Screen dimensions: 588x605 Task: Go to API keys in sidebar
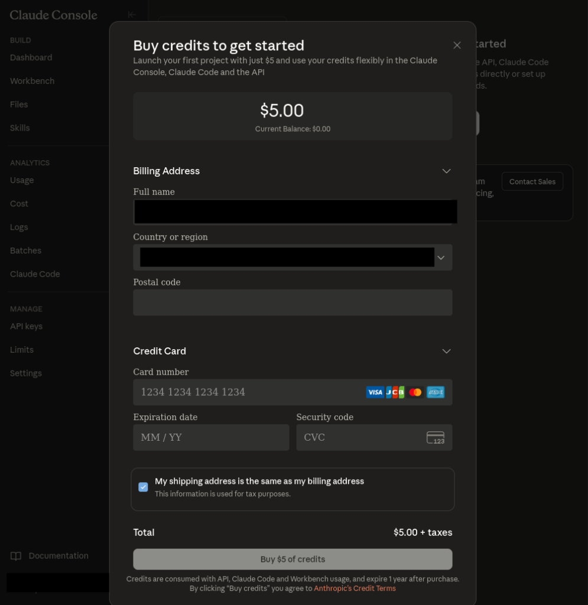click(26, 326)
